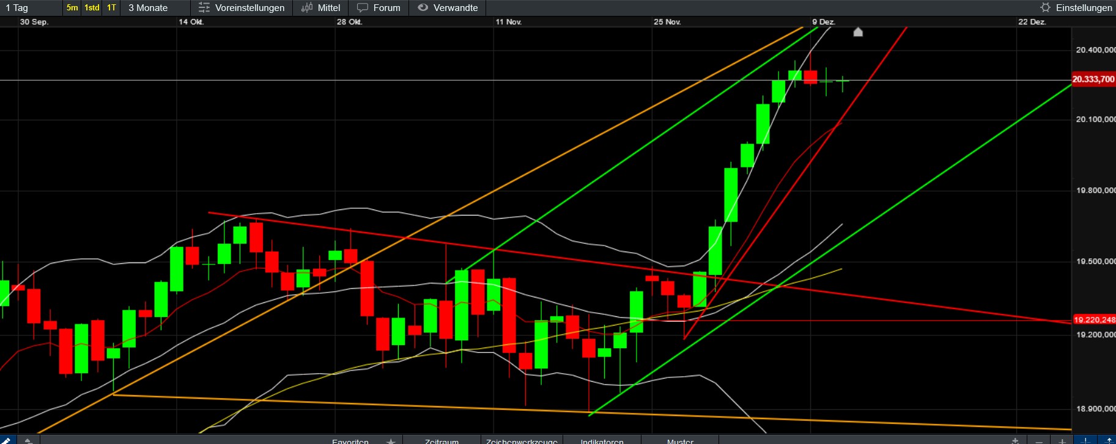This screenshot has width=1116, height=444.
Task: Open the Muster patterns tab
Action: click(680, 441)
